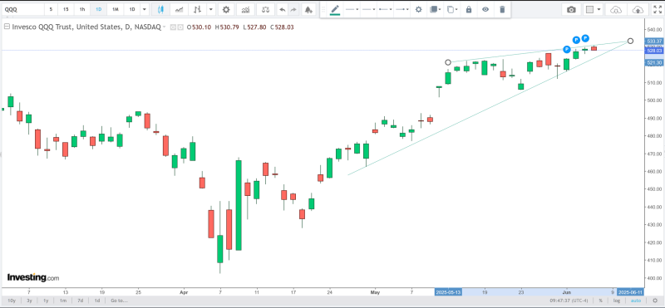Load chart layout from cloud
The image size is (665, 308).
click(x=616, y=9)
